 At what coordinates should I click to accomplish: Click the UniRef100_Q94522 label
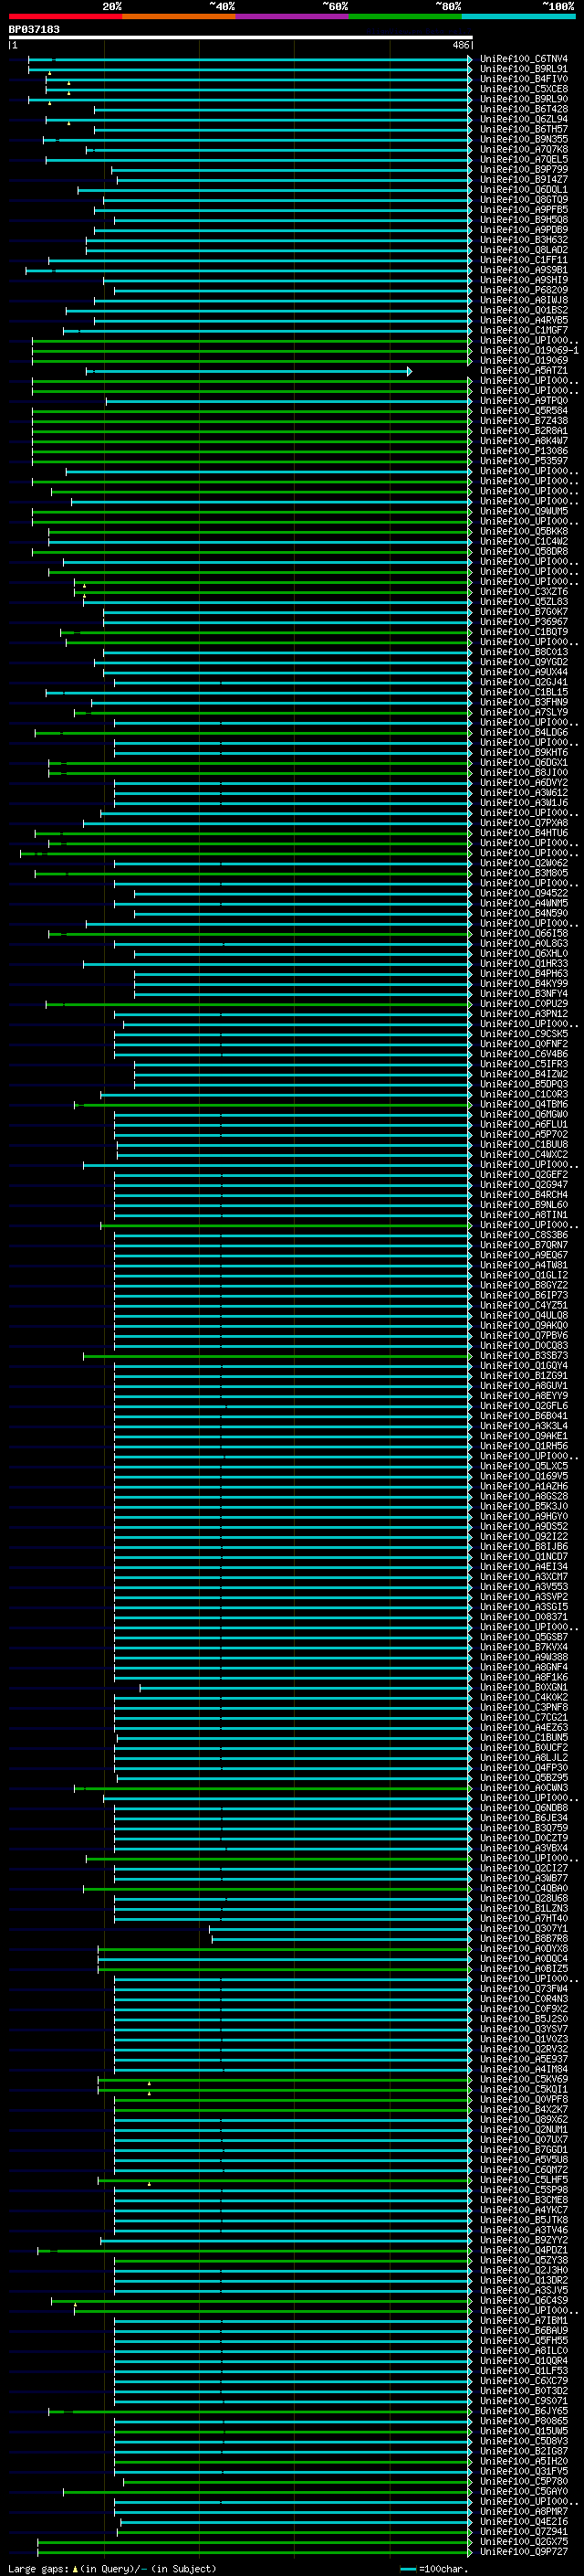click(x=523, y=894)
